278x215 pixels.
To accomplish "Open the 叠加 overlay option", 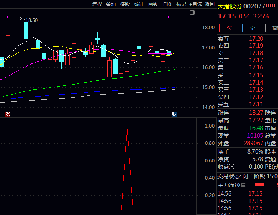I will 111,4.
